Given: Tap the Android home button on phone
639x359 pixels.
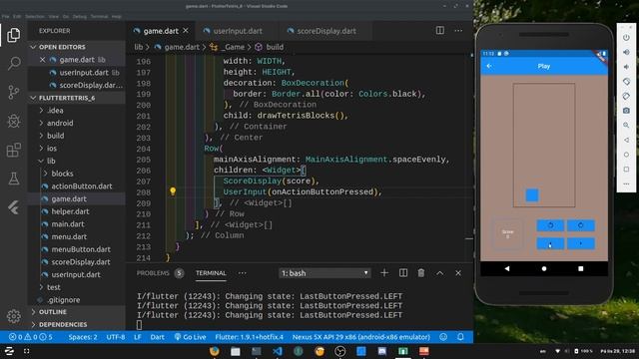Looking at the screenshot, I should pyautogui.click(x=544, y=268).
